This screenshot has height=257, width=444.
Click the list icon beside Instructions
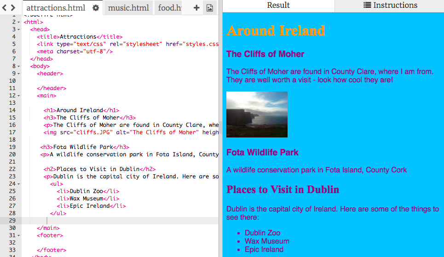click(x=367, y=6)
